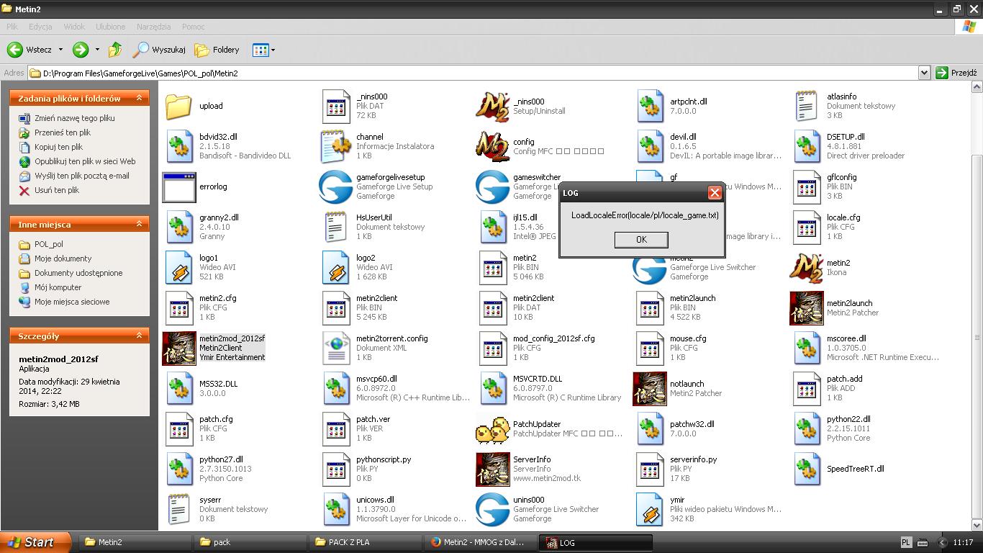Select the HsUserUtil text document icon
This screenshot has height=553, width=983.
coord(336,227)
